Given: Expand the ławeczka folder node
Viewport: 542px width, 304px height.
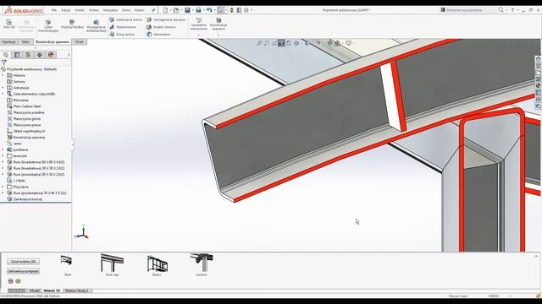Looking at the screenshot, I should 3,155.
